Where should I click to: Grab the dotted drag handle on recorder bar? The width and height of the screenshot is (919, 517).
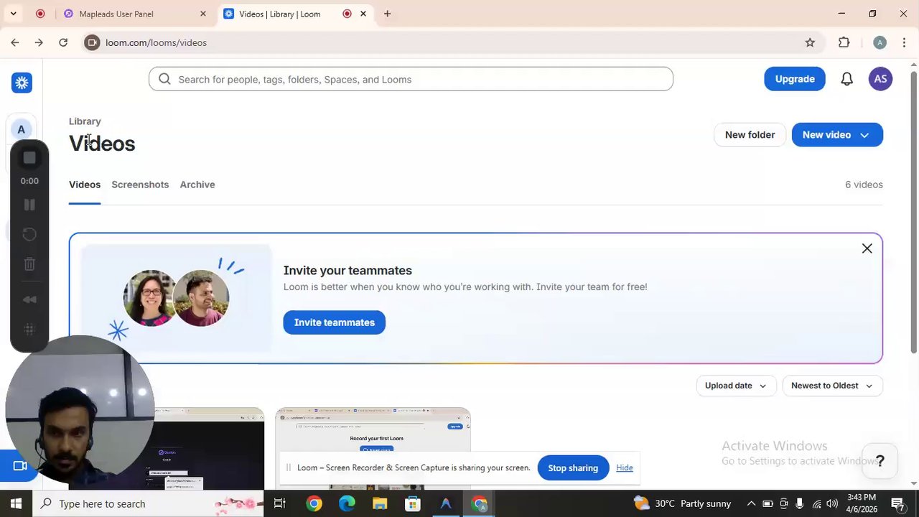(29, 329)
